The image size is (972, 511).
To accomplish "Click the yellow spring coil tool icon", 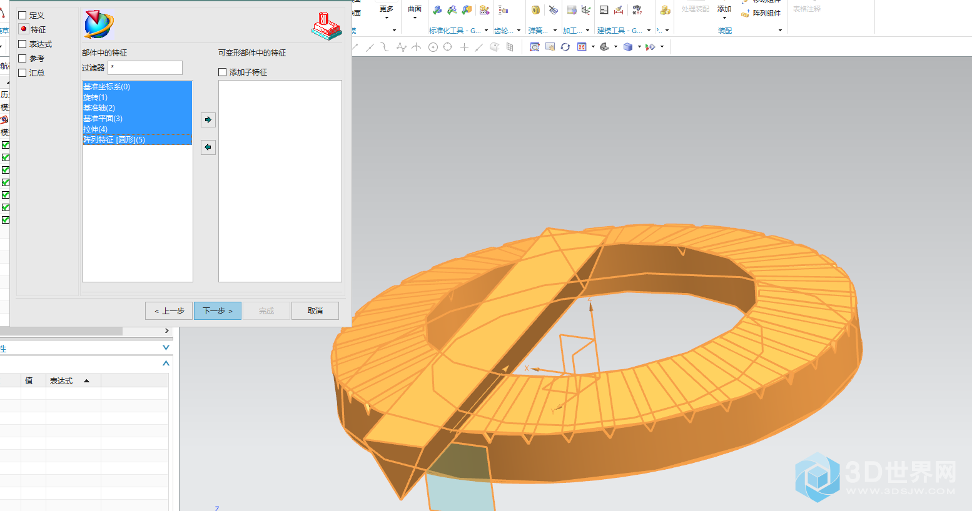I will (535, 10).
